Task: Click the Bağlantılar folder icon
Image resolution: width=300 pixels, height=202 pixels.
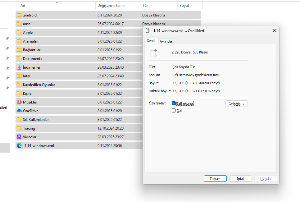Action: pos(19,50)
